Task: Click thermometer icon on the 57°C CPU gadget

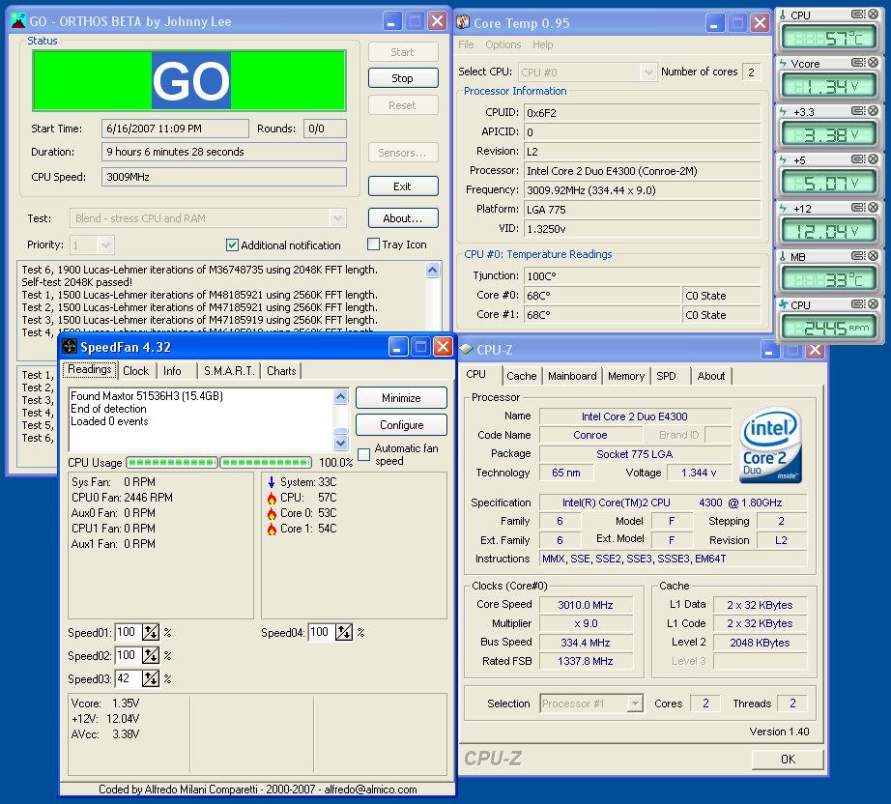Action: click(783, 14)
